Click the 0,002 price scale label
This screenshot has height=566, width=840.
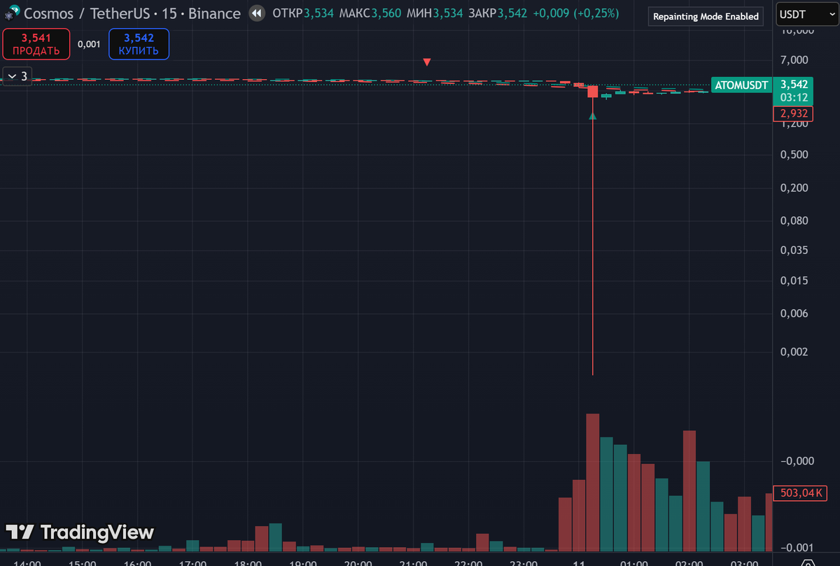794,352
